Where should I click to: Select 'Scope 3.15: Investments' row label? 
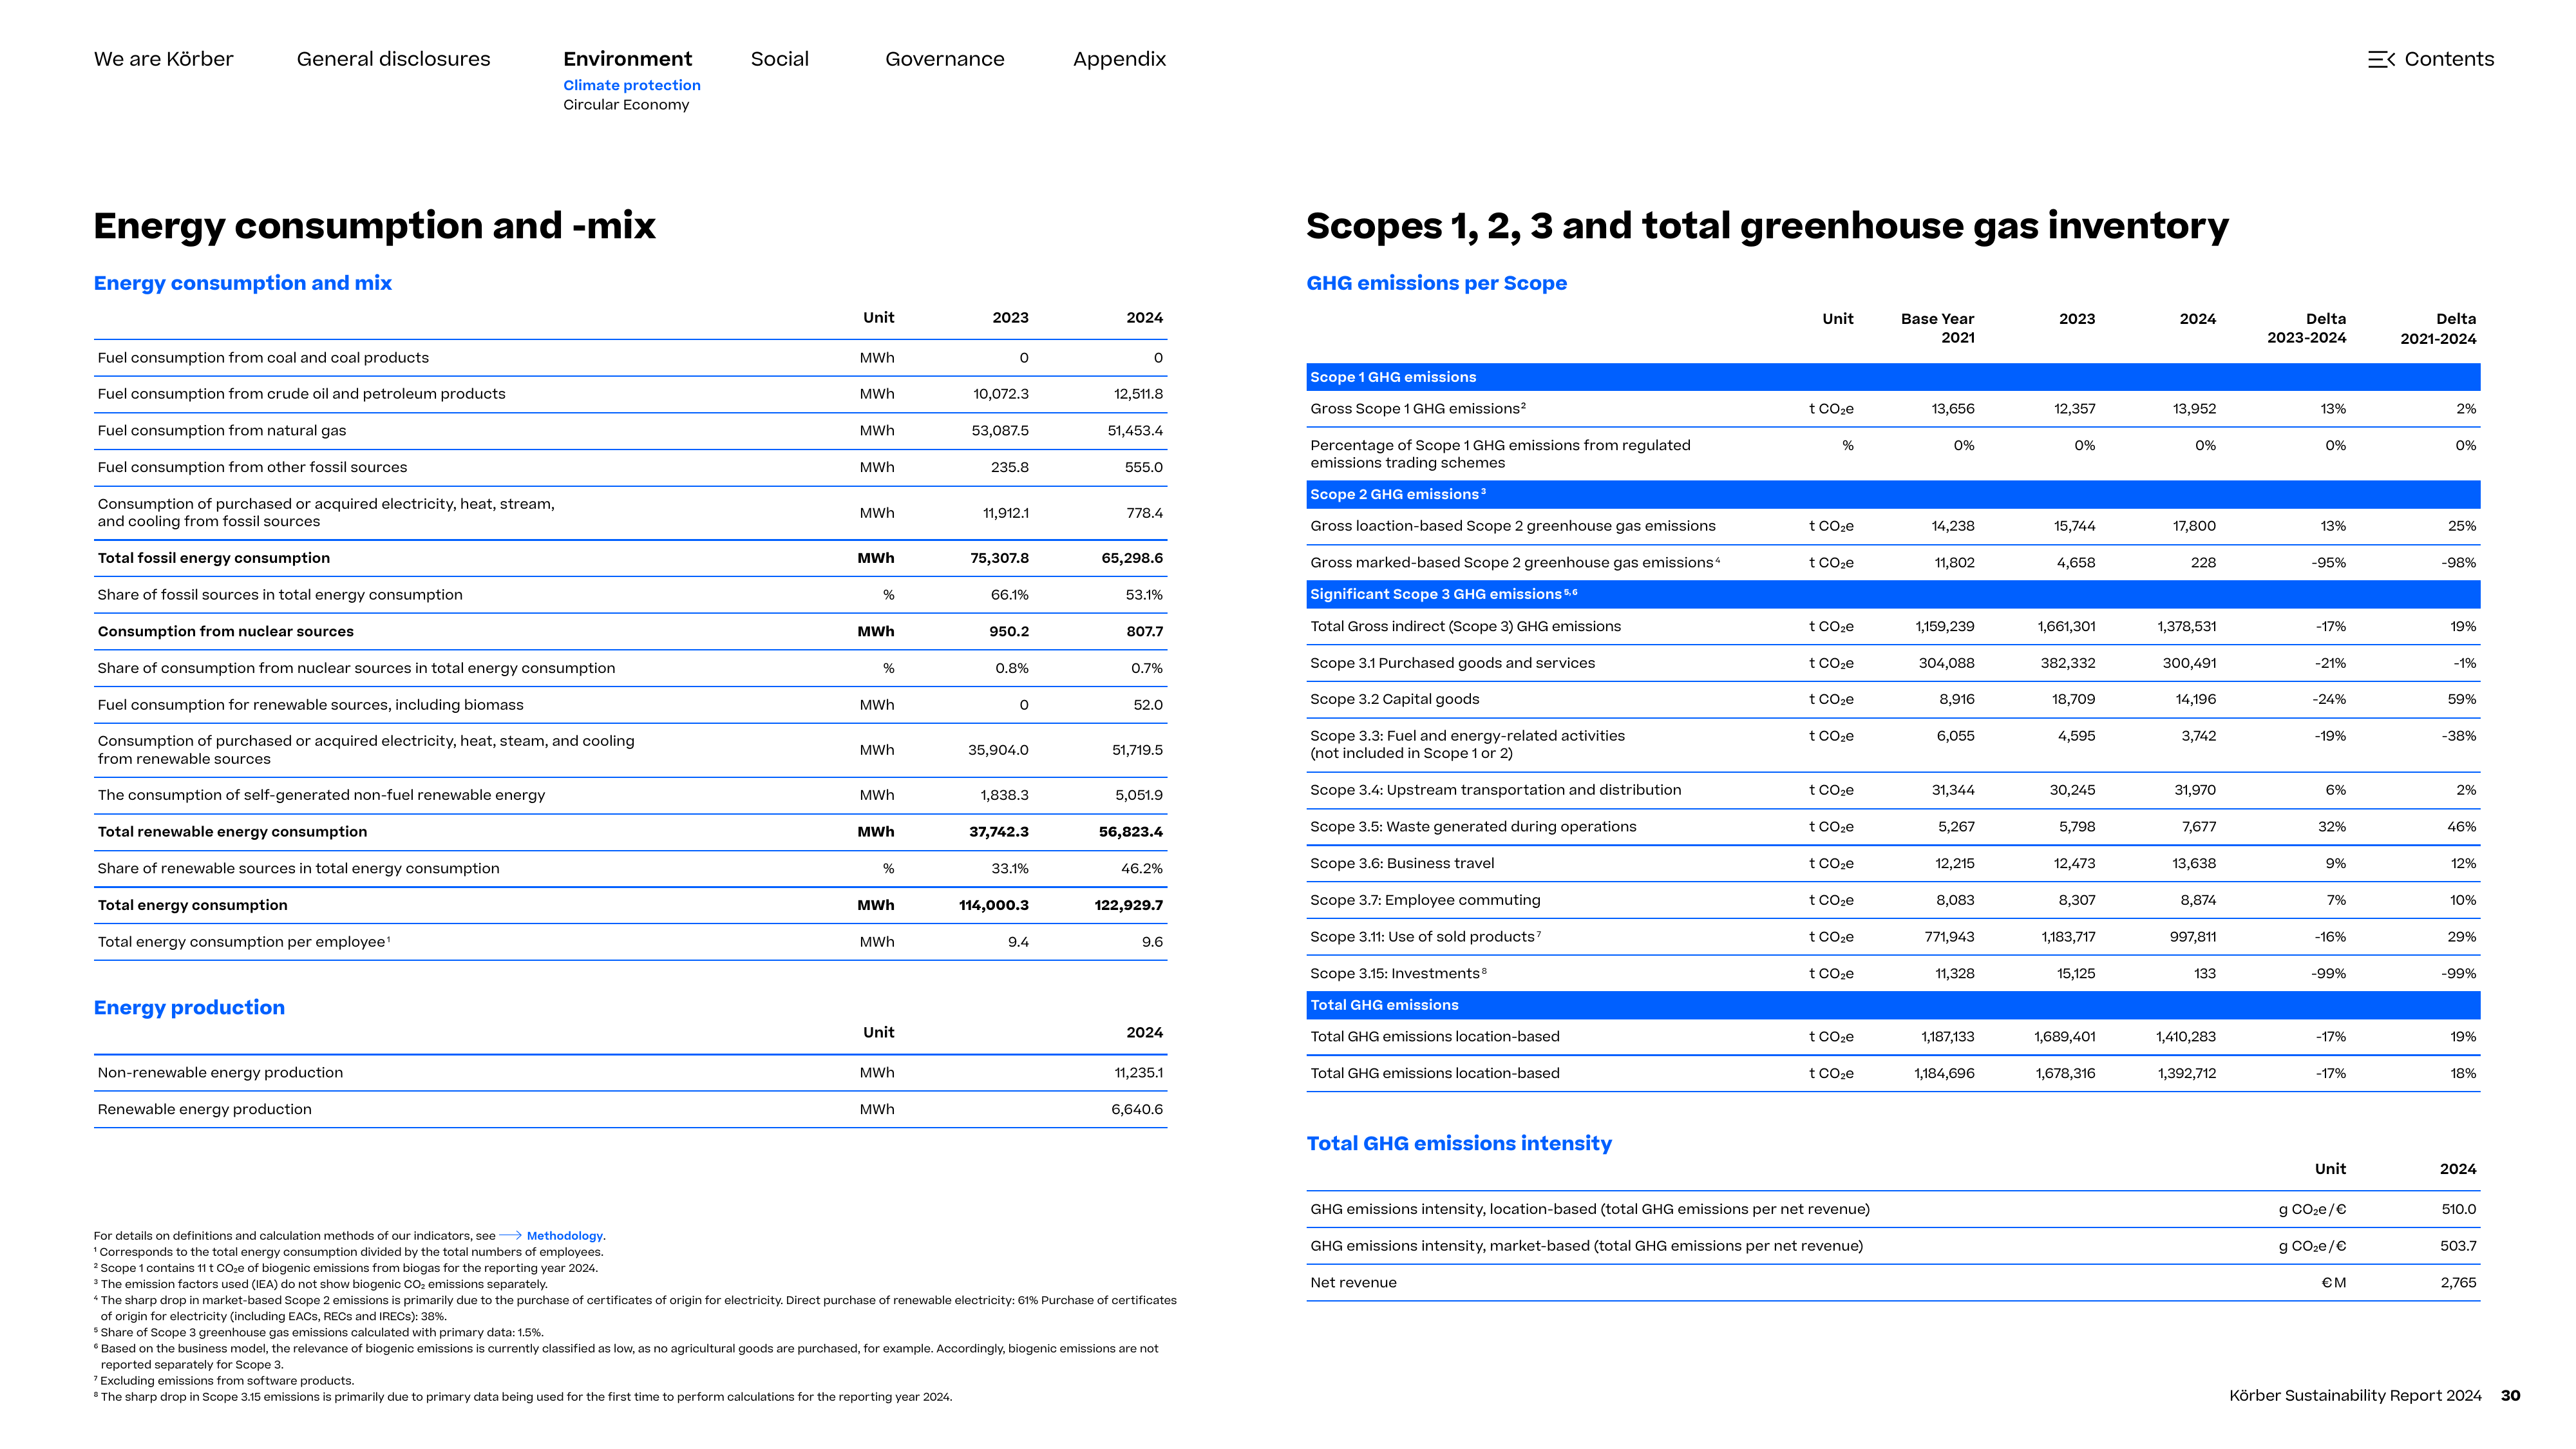pos(1398,974)
